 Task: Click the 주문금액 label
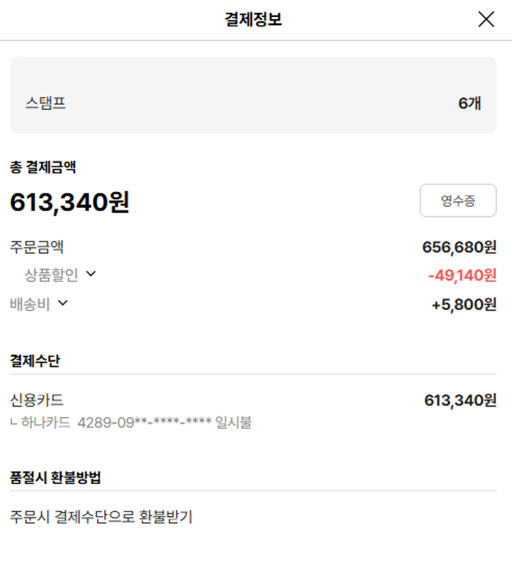(x=37, y=247)
